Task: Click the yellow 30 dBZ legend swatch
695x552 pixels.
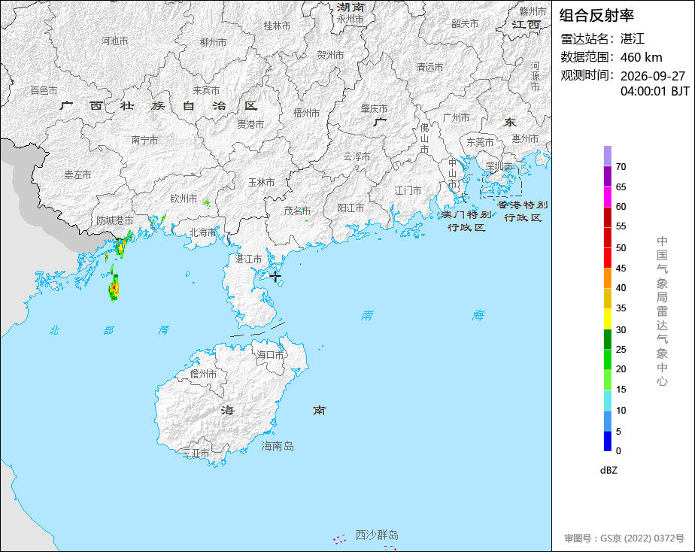Action: (607, 319)
